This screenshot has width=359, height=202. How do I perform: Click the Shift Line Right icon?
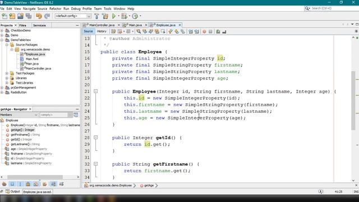click(x=197, y=31)
